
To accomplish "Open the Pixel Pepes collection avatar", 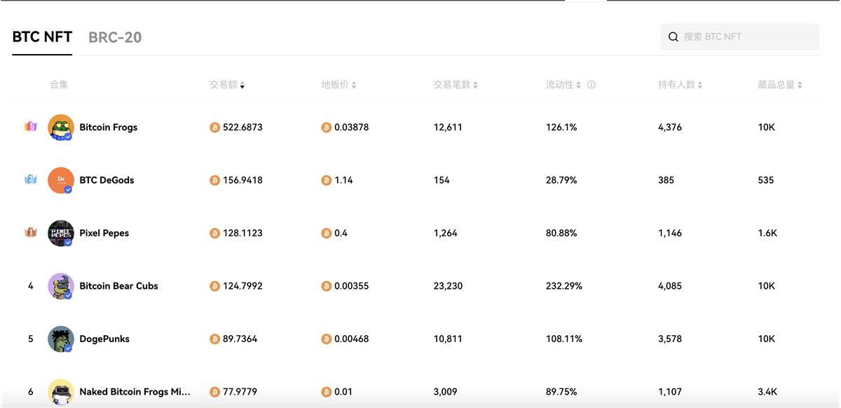I will click(x=61, y=233).
